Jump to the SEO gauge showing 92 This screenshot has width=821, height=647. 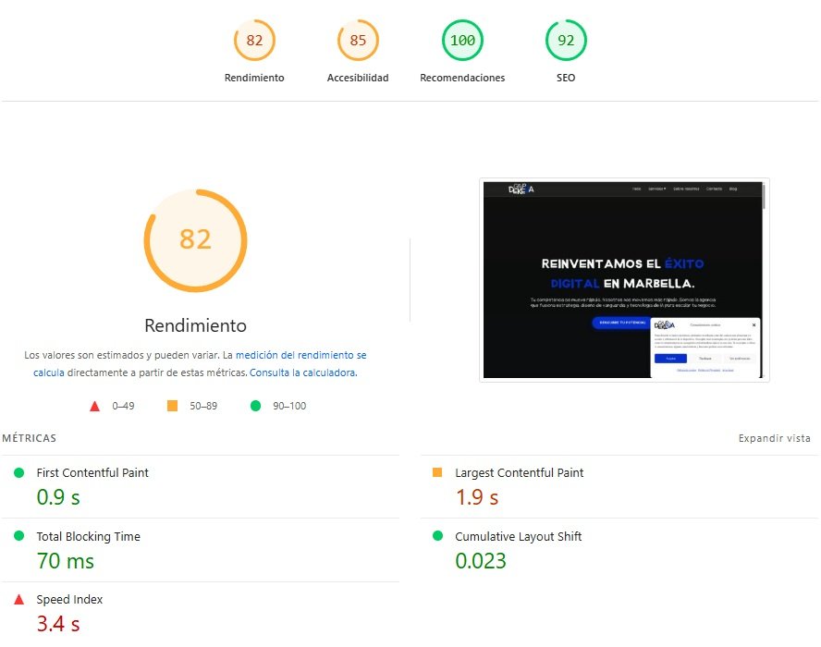tap(566, 41)
